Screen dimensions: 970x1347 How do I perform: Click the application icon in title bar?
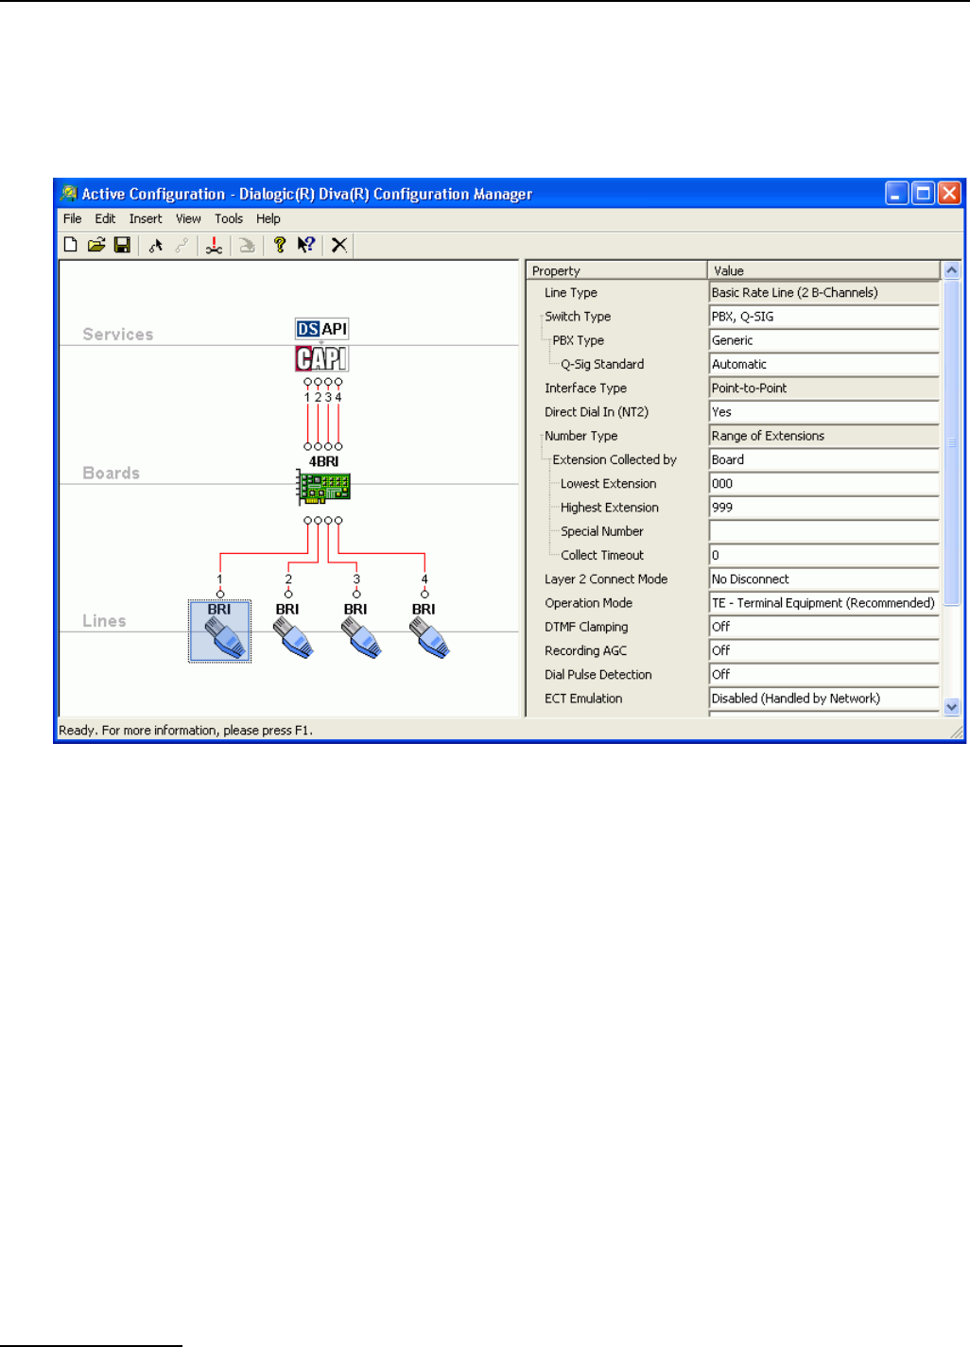pos(69,194)
